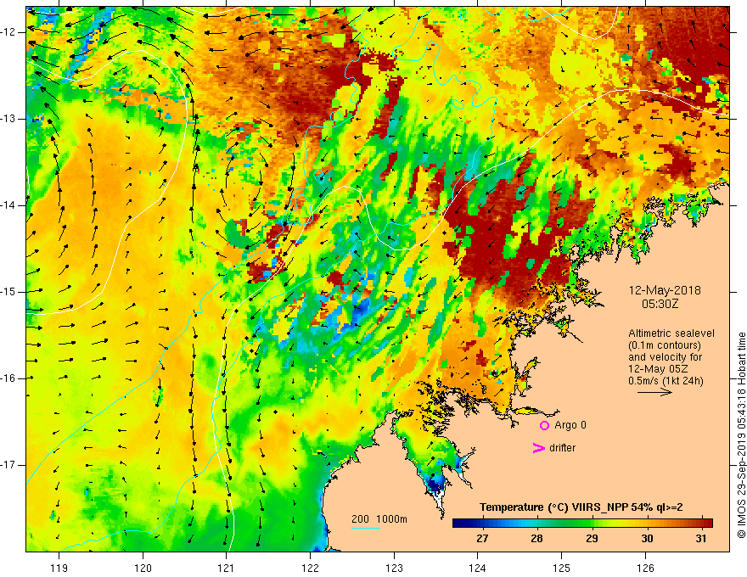Viewport: 747px width, 577px height.
Task: Click the Temperature VIIRS_NPP title text
Action: [581, 507]
